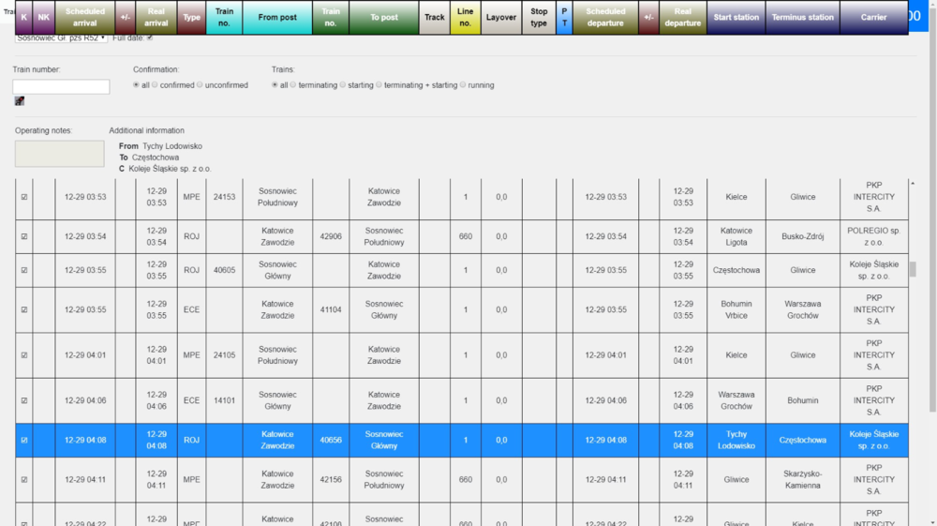Select 'terminating + starting' radio button

379,85
